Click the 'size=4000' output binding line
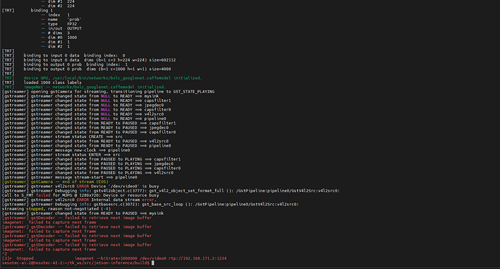500x269 pixels. tap(86, 69)
